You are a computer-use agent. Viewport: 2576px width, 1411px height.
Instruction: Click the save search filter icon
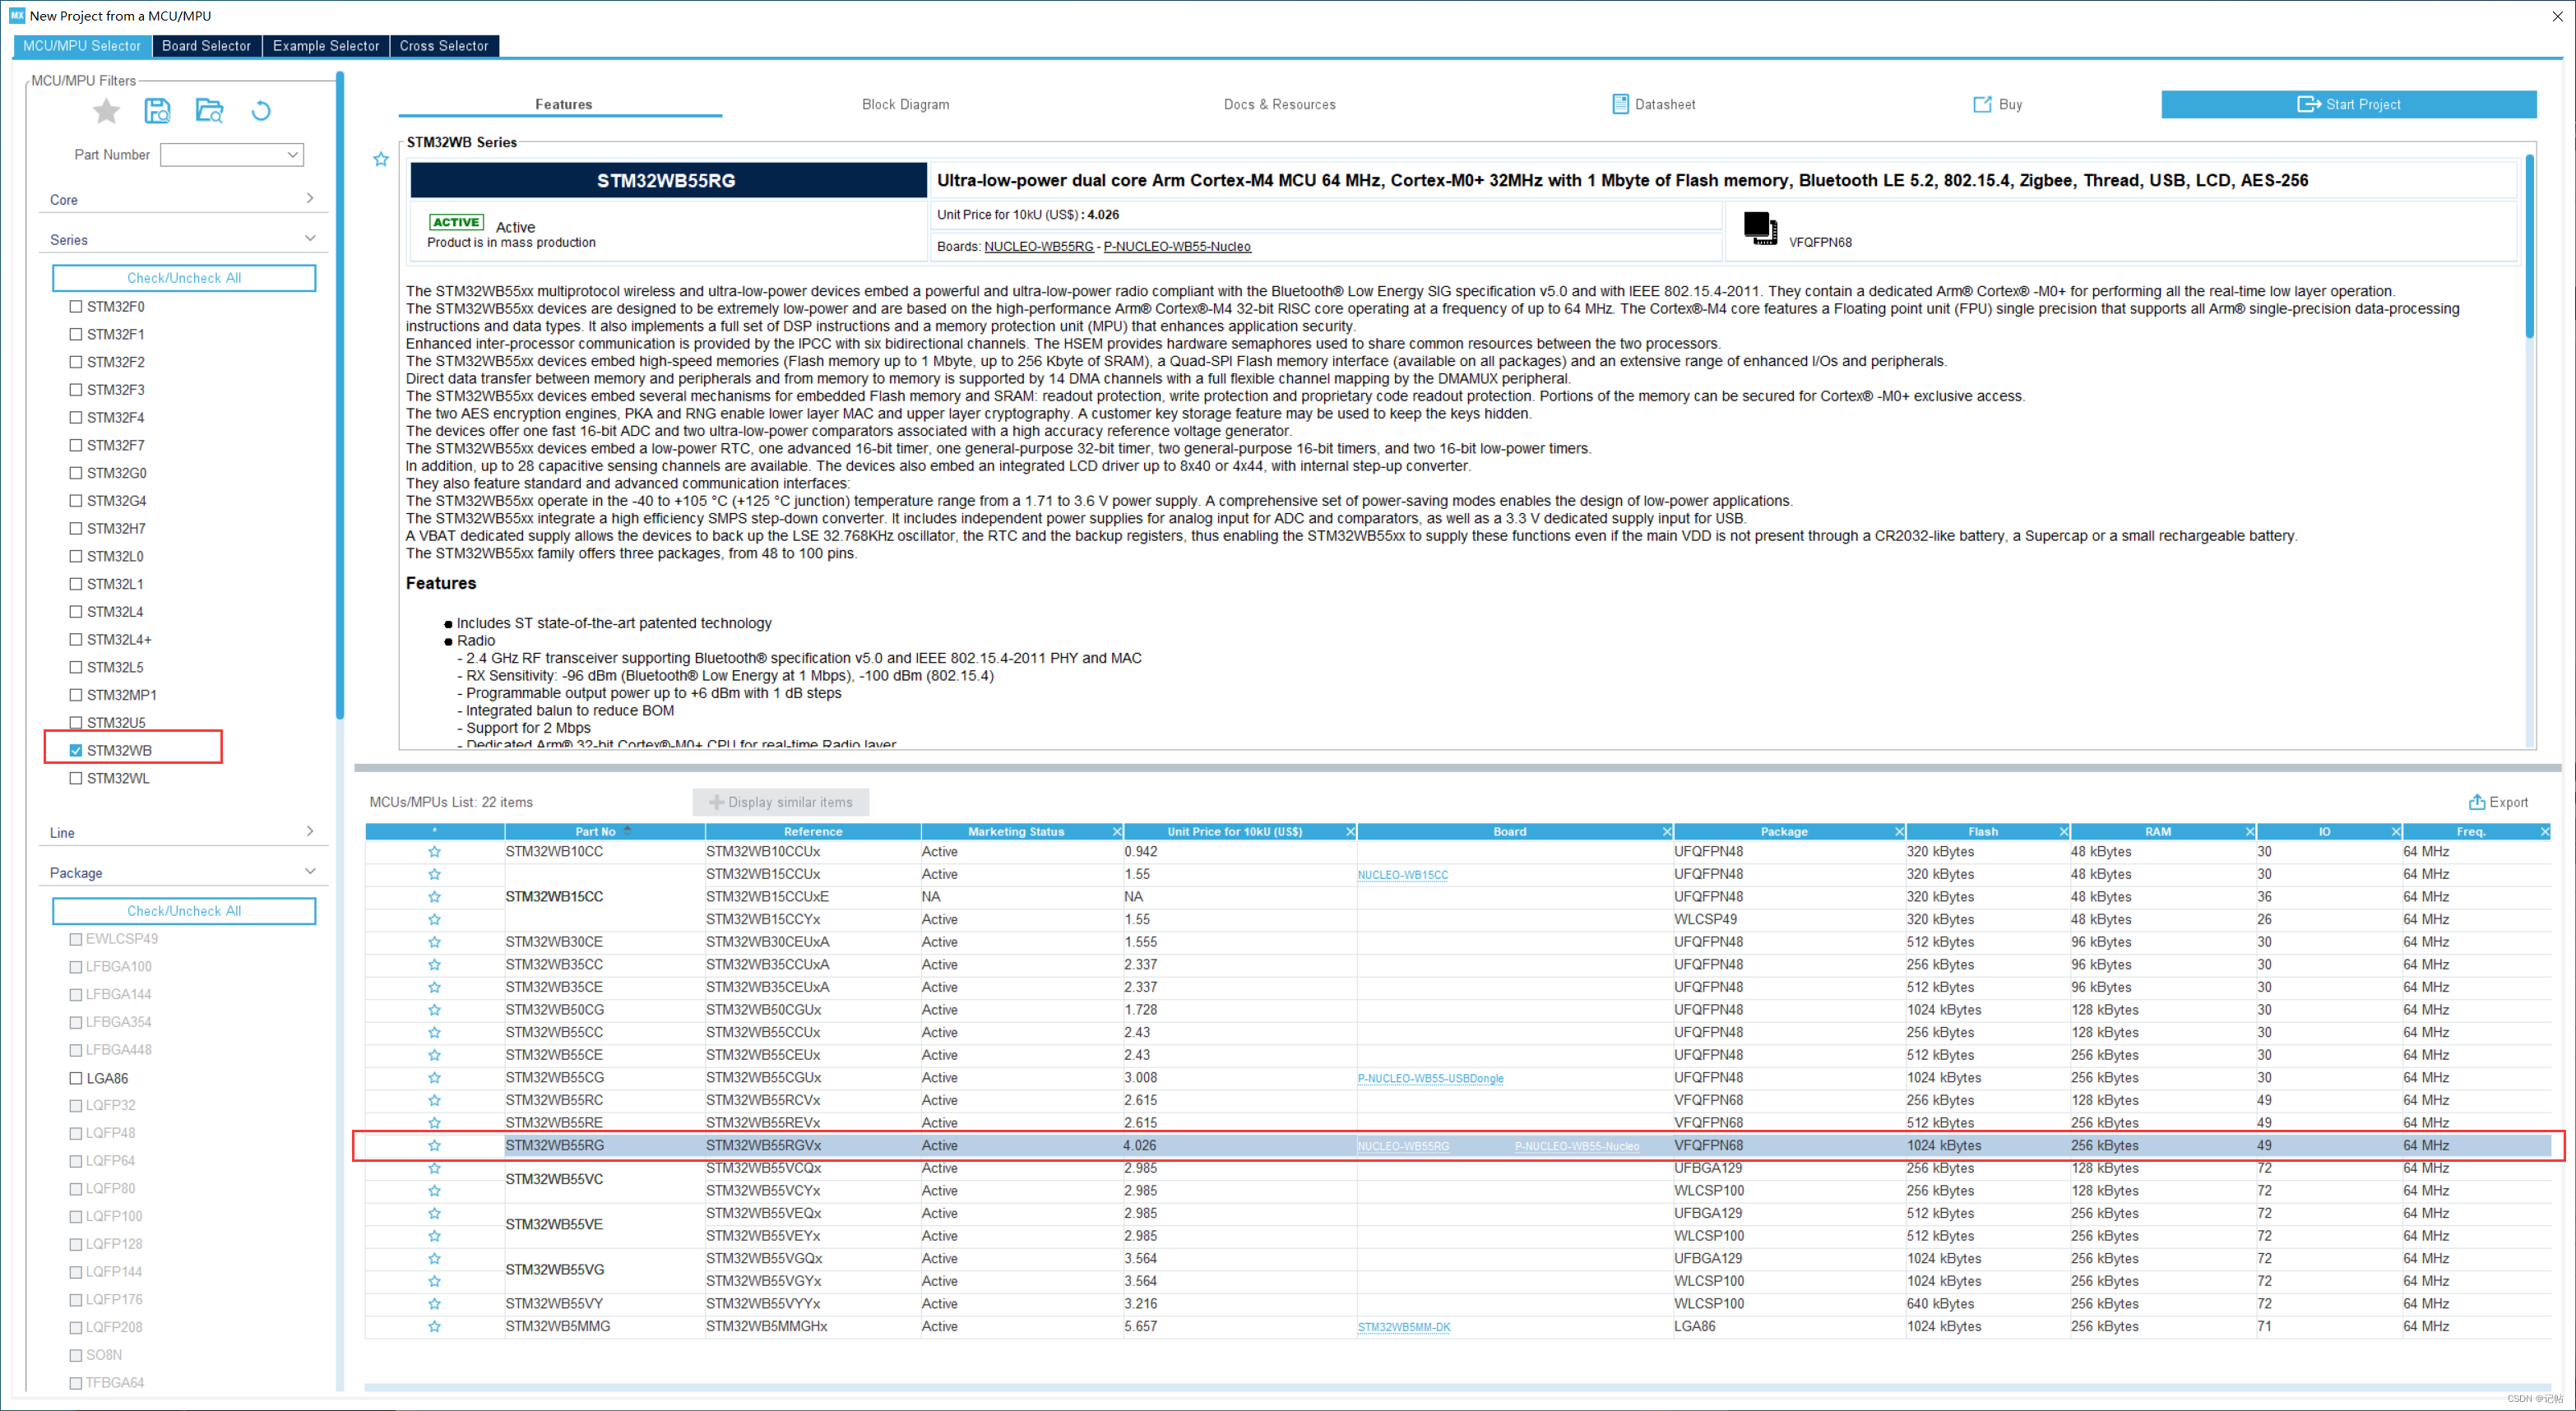(x=157, y=111)
